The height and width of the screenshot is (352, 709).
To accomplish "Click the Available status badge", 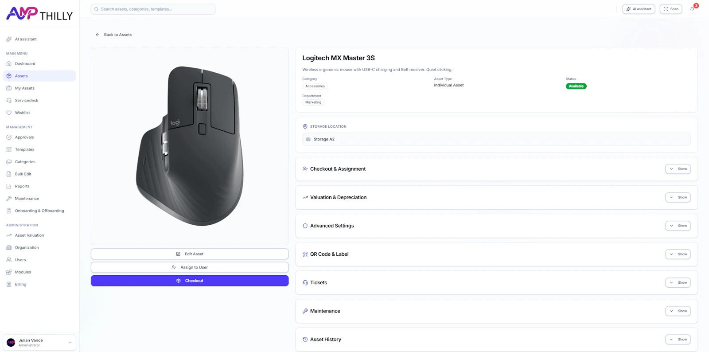I will tap(576, 86).
